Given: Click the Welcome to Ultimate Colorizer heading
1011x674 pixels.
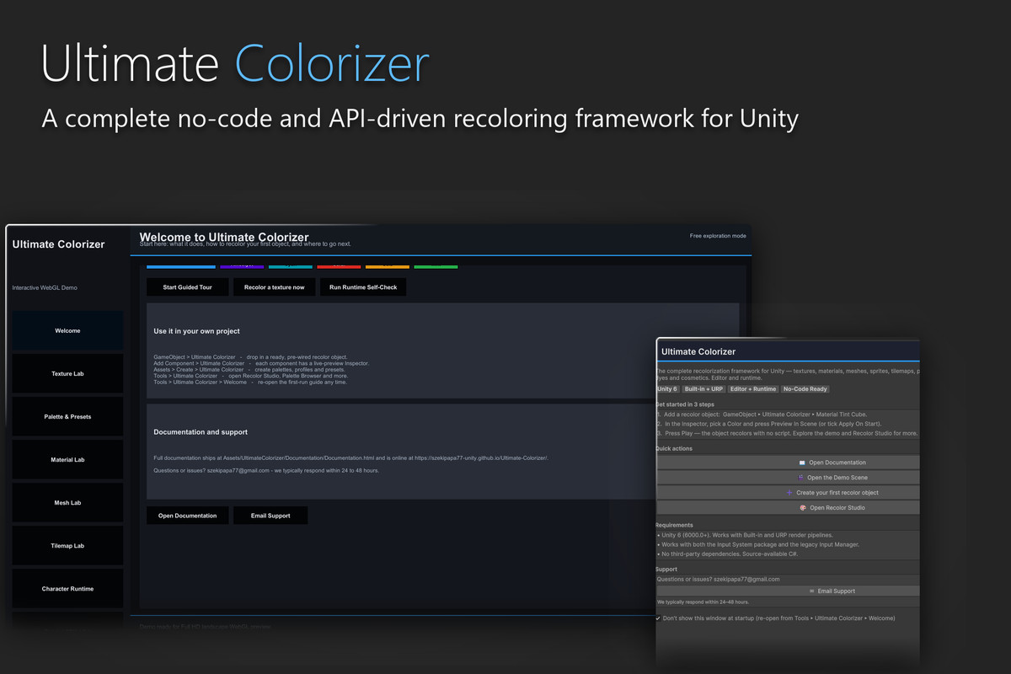Looking at the screenshot, I should click(x=224, y=237).
